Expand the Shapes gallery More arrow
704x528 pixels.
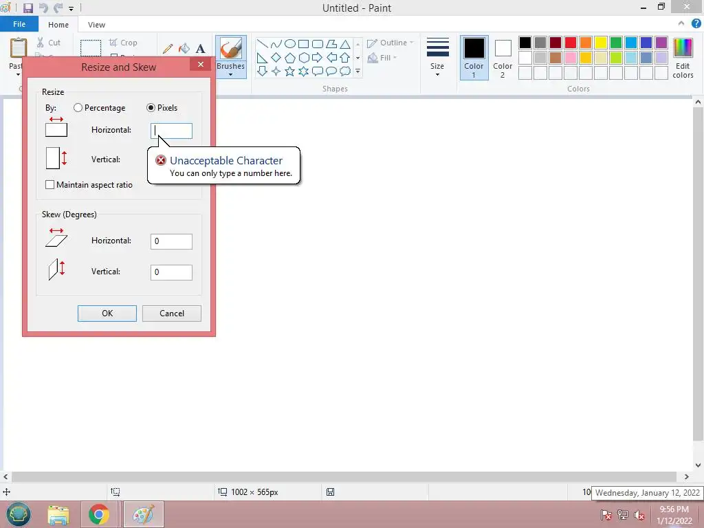(357, 71)
